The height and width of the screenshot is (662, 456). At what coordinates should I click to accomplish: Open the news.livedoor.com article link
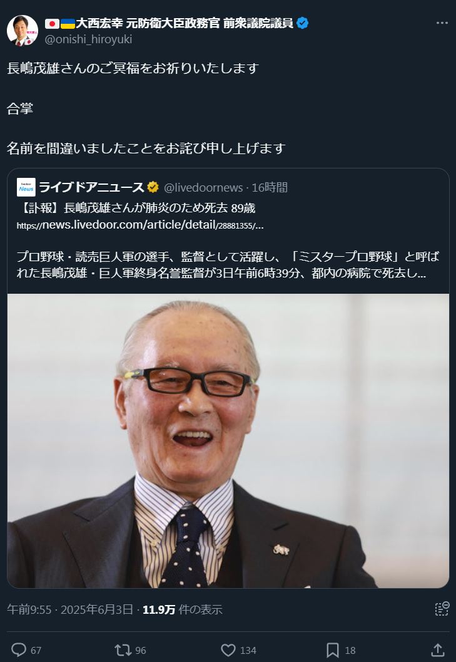(140, 225)
